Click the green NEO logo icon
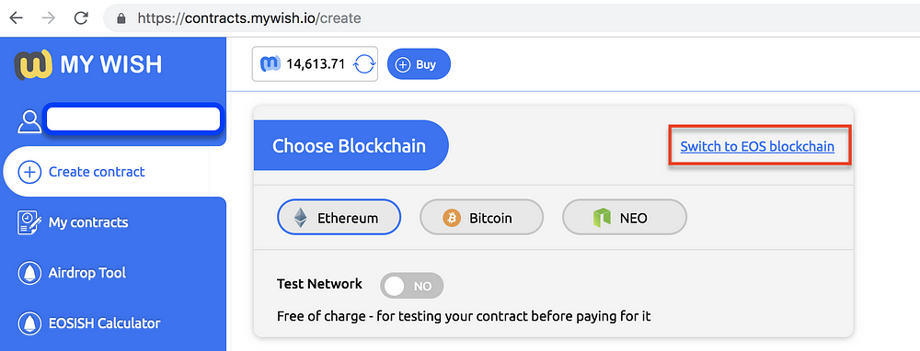Screen dimensions: 920x351 pyautogui.click(x=602, y=218)
